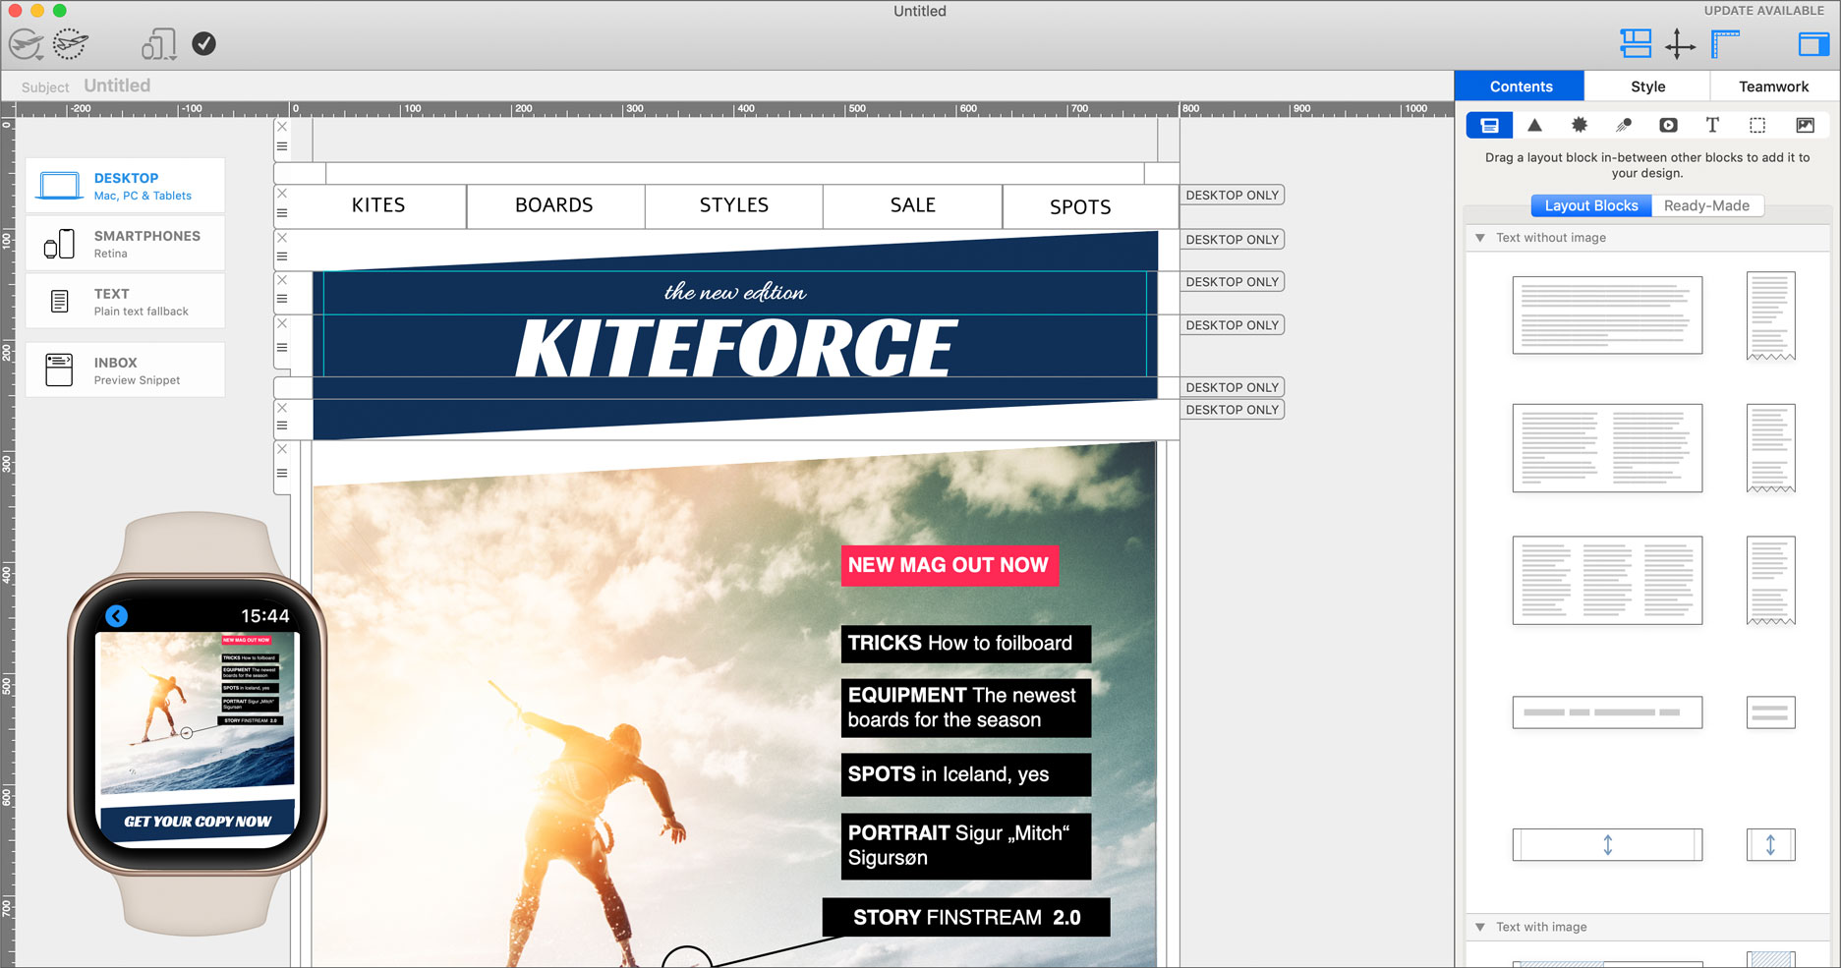
Task: Click the STYLES navigation item
Action: point(734,205)
